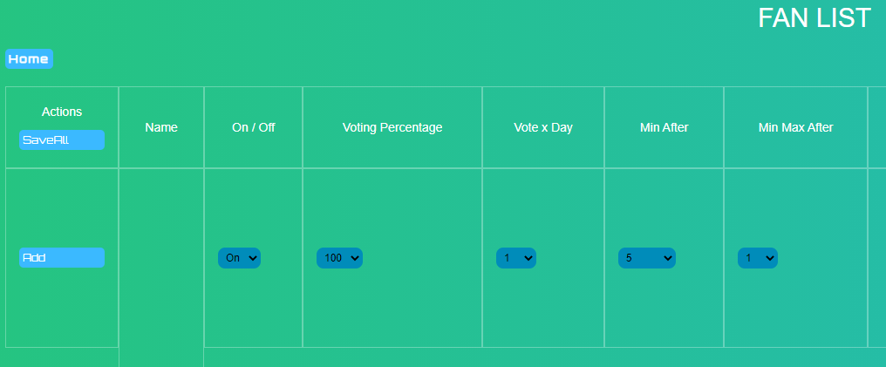This screenshot has width=886, height=367.
Task: Expand the Vote x Day dropdown
Action: (x=516, y=258)
